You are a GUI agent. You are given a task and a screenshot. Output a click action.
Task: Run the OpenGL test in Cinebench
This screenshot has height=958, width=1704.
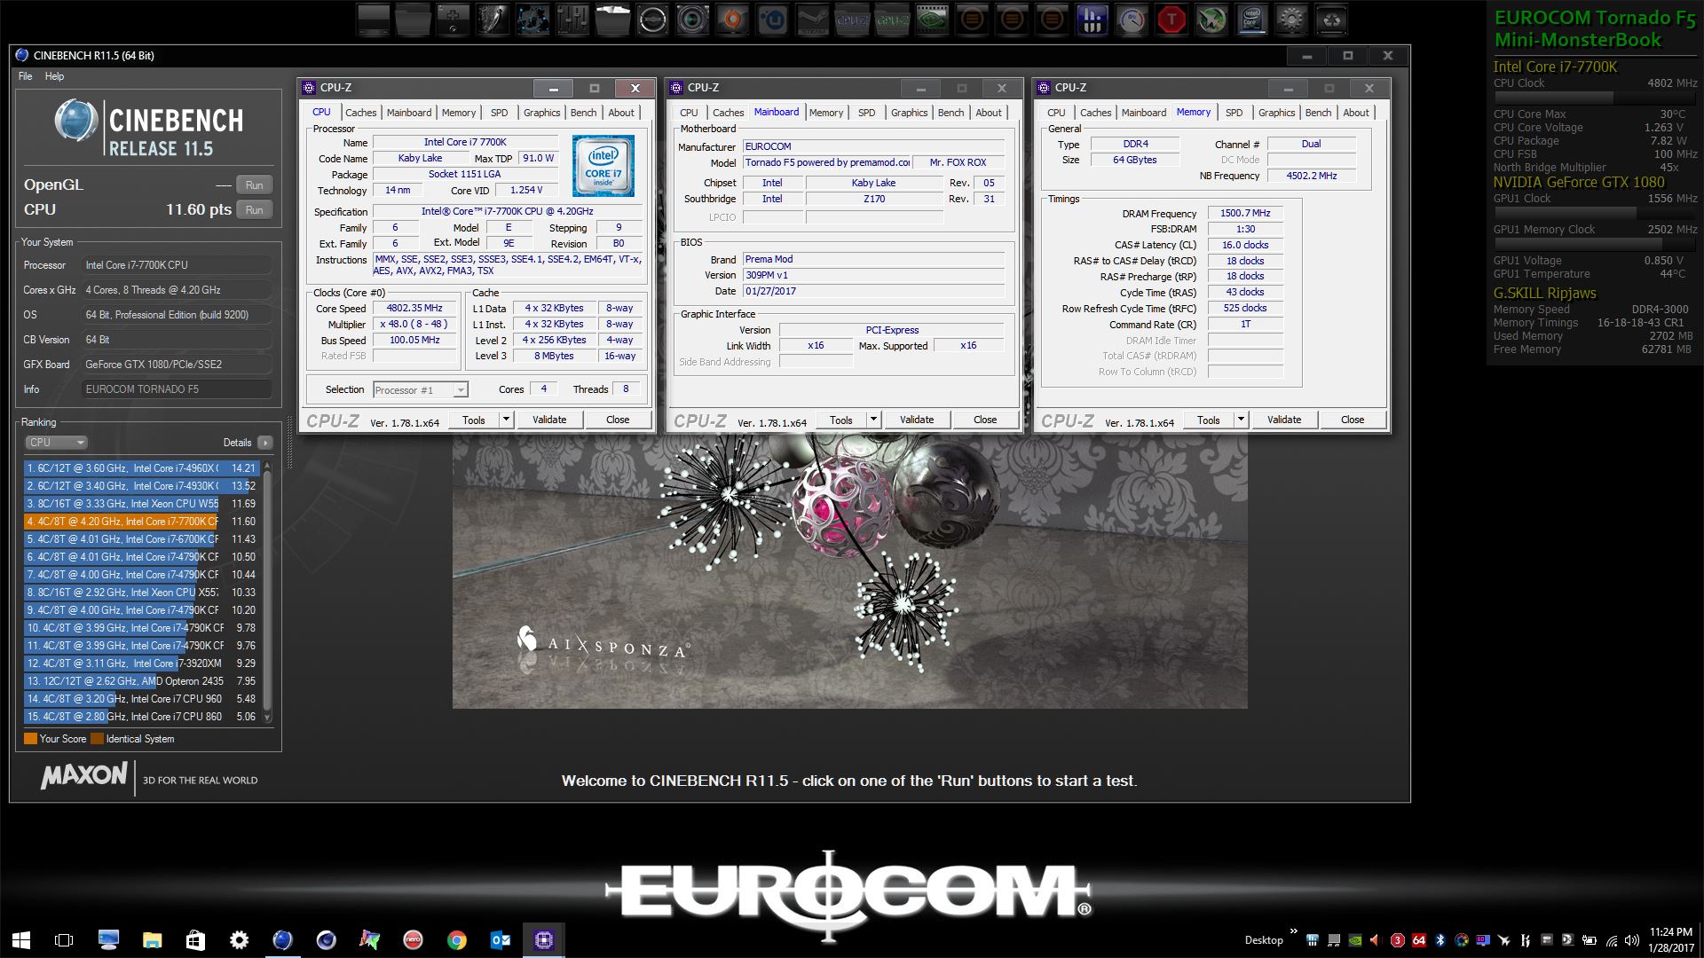[x=254, y=185]
